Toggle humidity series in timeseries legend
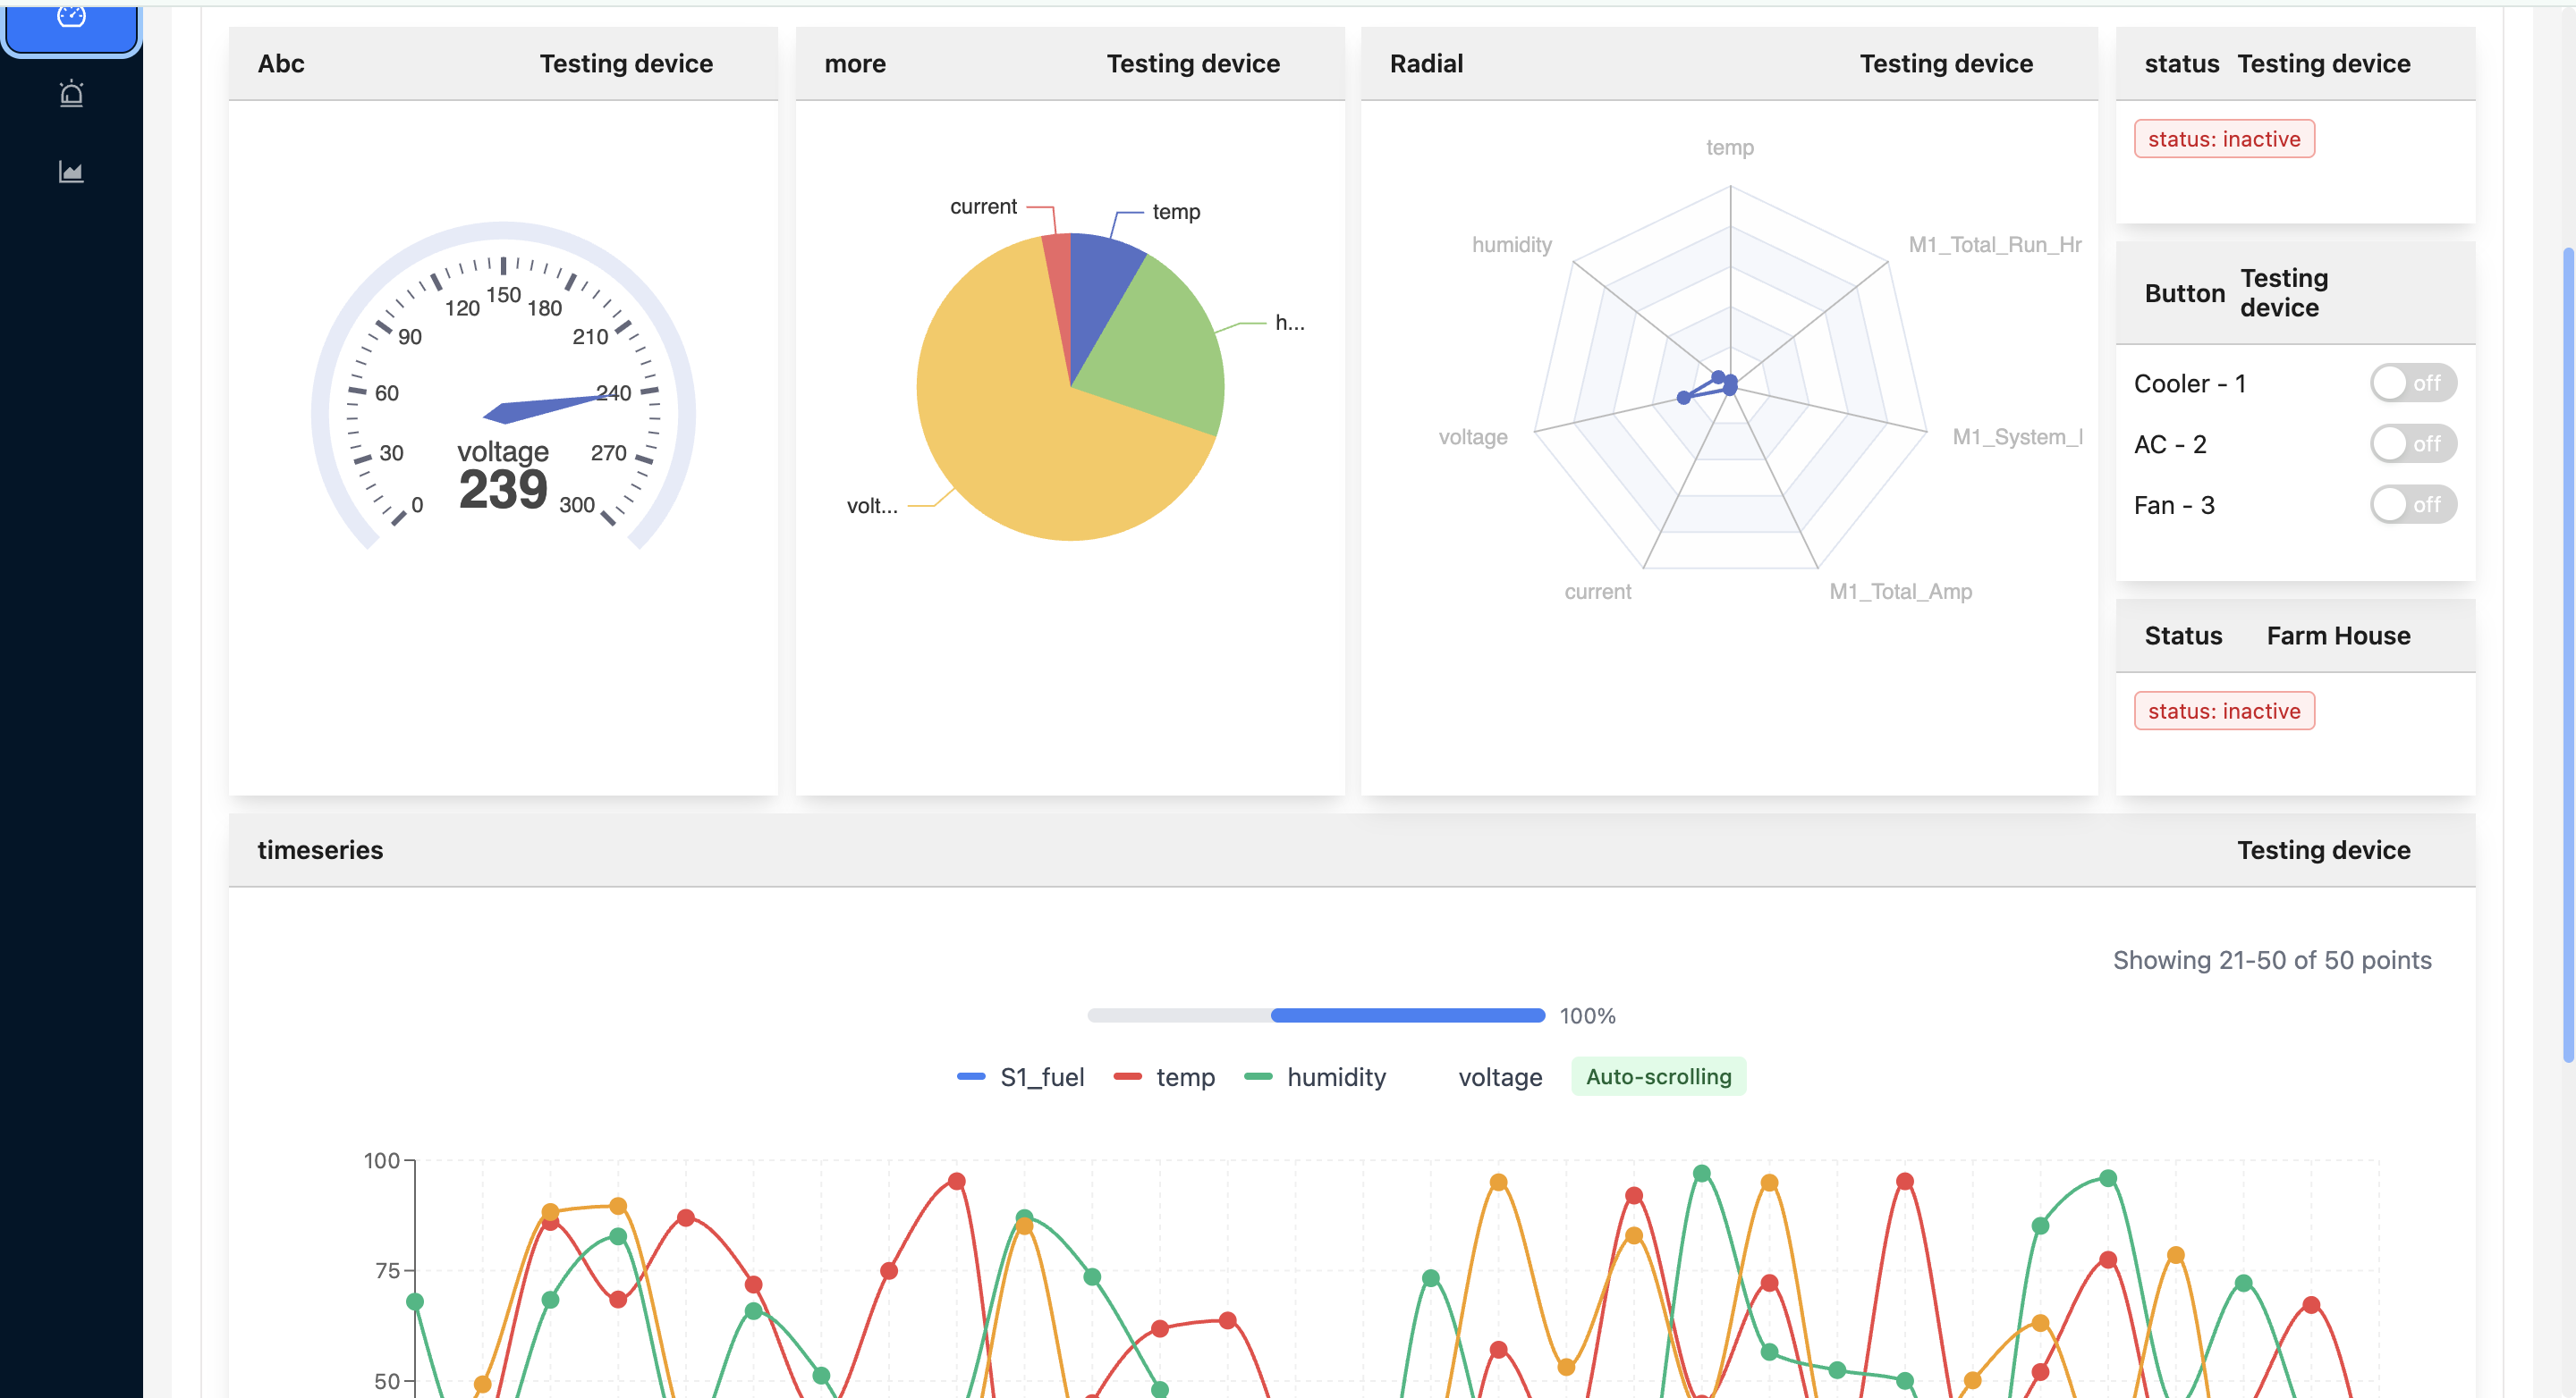 1315,1077
